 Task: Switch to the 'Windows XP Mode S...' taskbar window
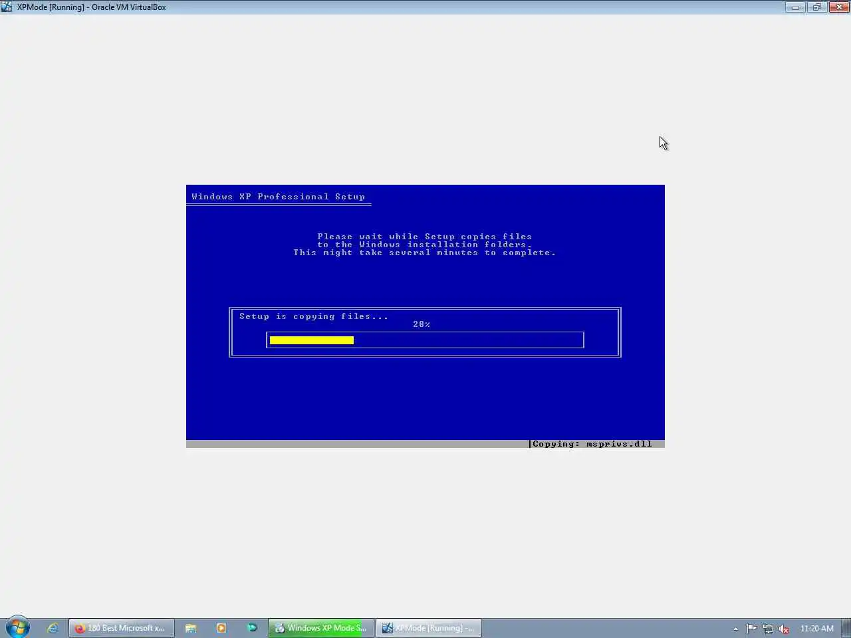click(x=321, y=628)
